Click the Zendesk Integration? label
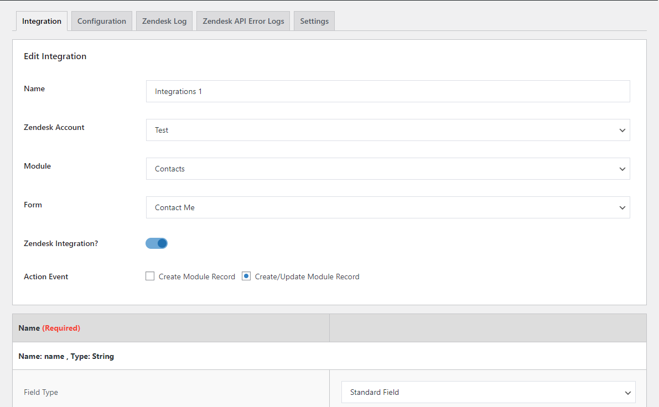The height and width of the screenshot is (407, 659). point(61,244)
